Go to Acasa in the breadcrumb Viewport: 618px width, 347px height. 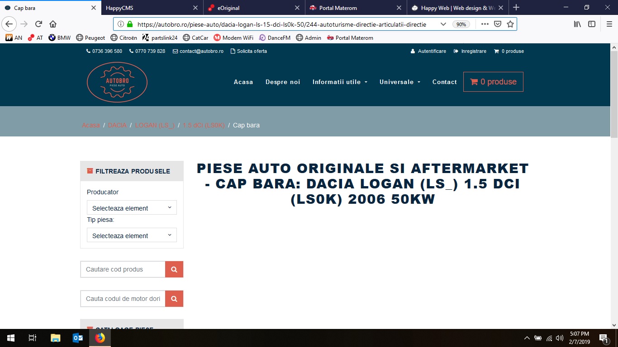click(91, 125)
